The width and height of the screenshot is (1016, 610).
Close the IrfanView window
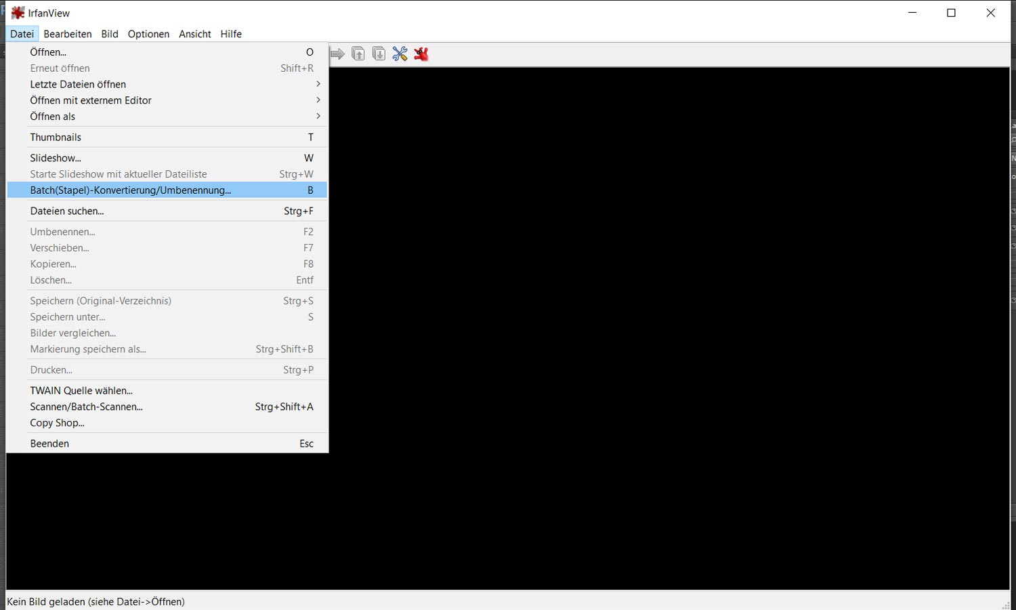coord(990,13)
